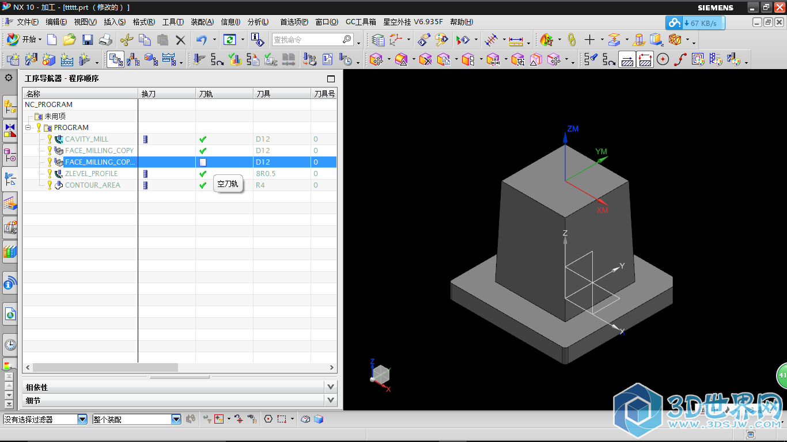Click the Create Method icon
The width and height of the screenshot is (787, 442).
click(x=67, y=59)
